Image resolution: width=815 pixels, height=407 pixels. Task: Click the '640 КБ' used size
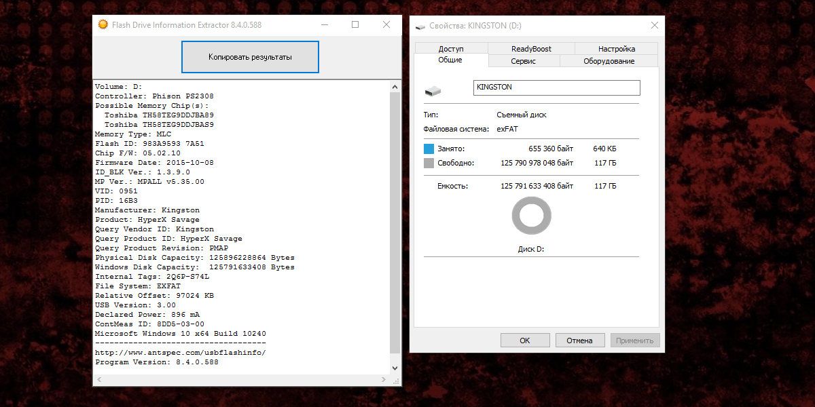point(604,149)
